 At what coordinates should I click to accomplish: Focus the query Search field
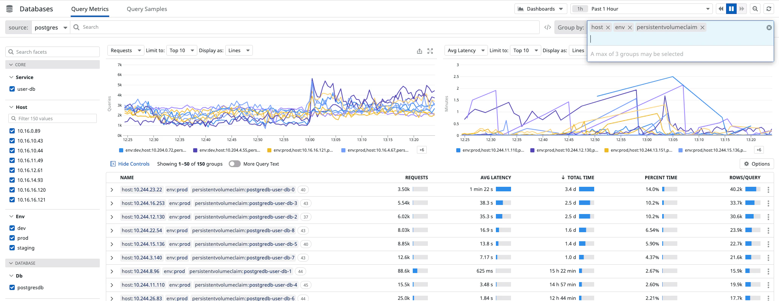pyautogui.click(x=305, y=27)
